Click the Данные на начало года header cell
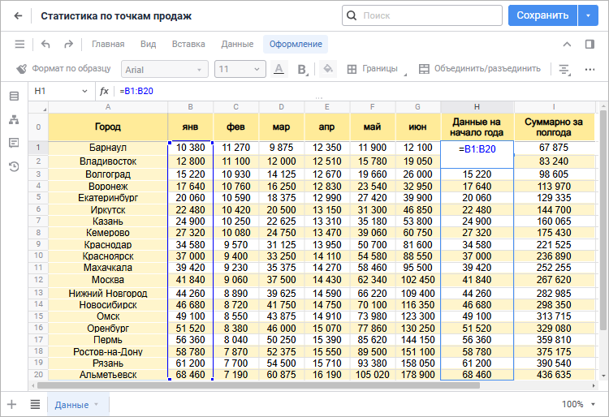Viewport: 609px width, 417px height. tap(477, 127)
